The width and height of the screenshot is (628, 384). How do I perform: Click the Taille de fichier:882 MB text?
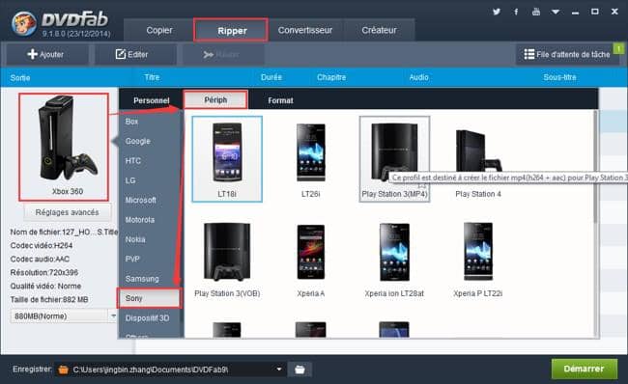point(49,300)
